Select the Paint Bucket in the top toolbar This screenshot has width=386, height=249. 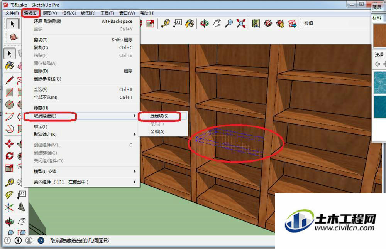pos(190,24)
